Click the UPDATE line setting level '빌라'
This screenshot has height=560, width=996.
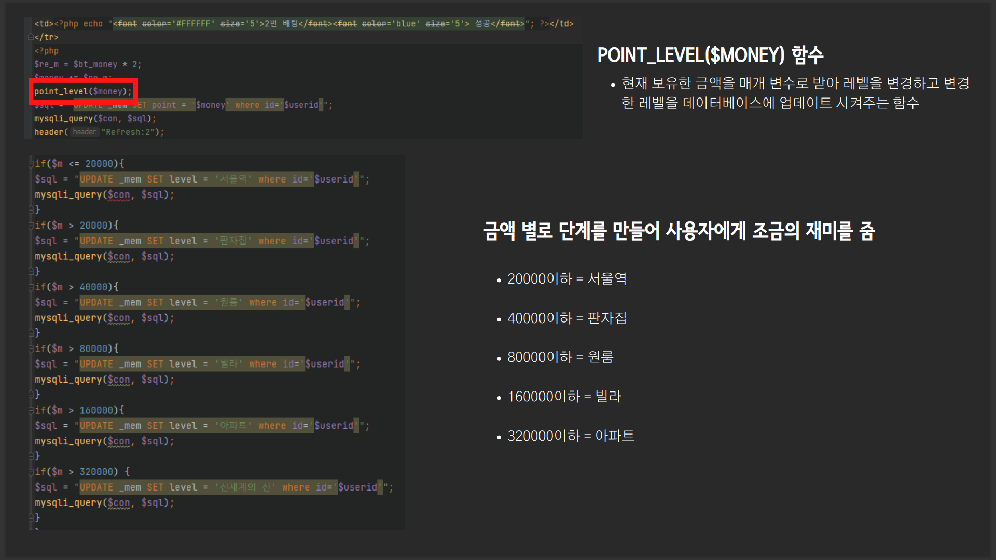(197, 365)
